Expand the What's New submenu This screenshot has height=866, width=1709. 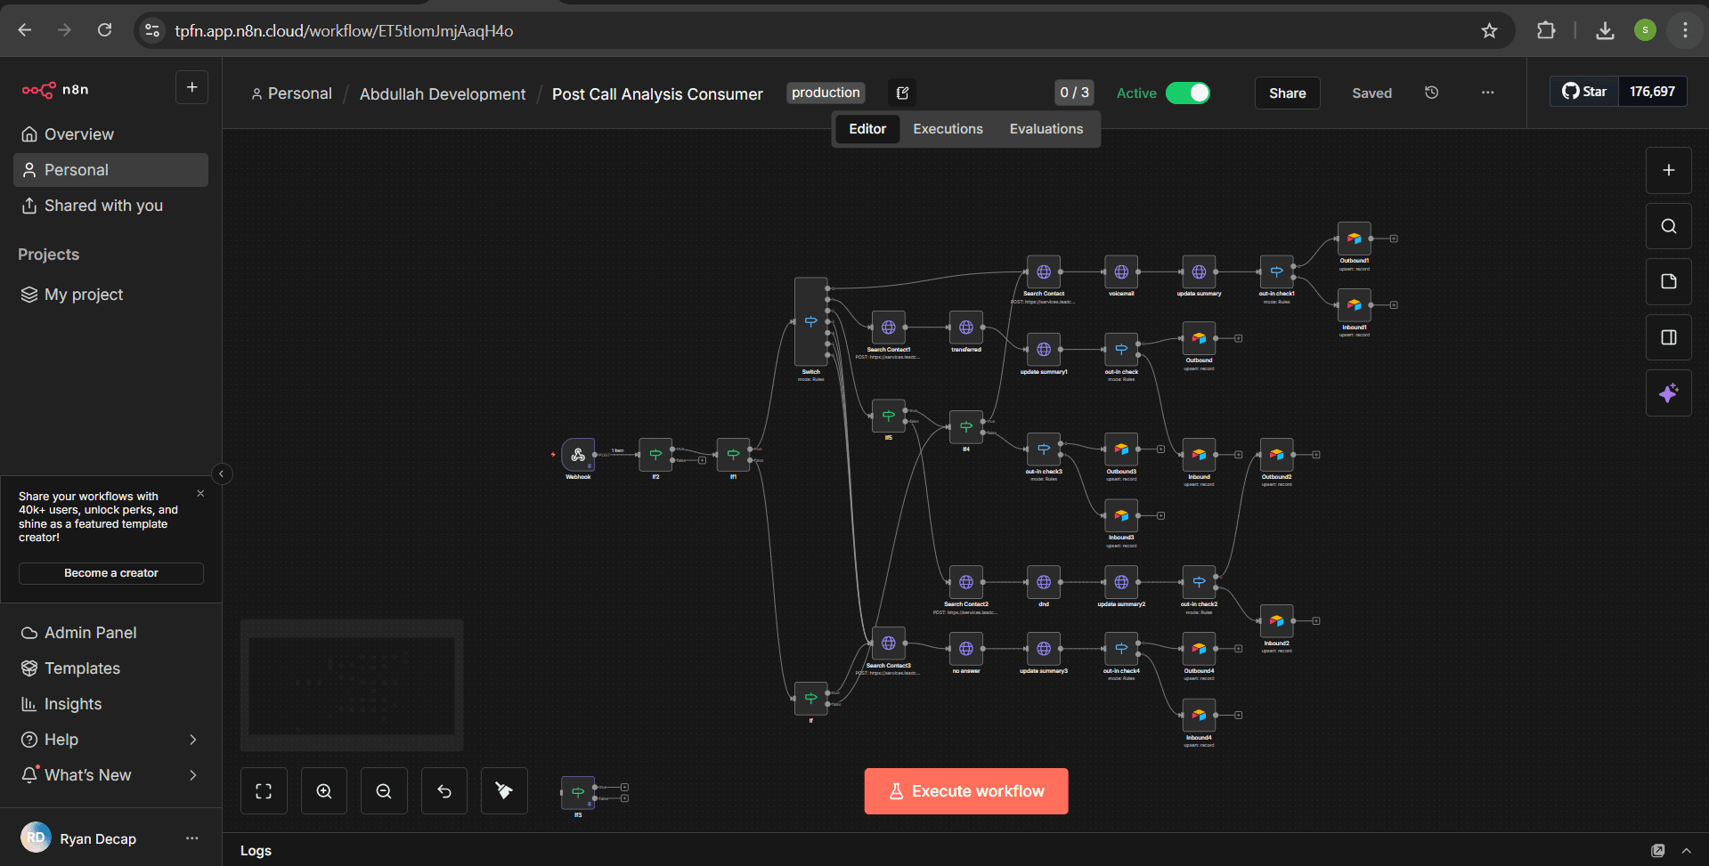pyautogui.click(x=193, y=775)
